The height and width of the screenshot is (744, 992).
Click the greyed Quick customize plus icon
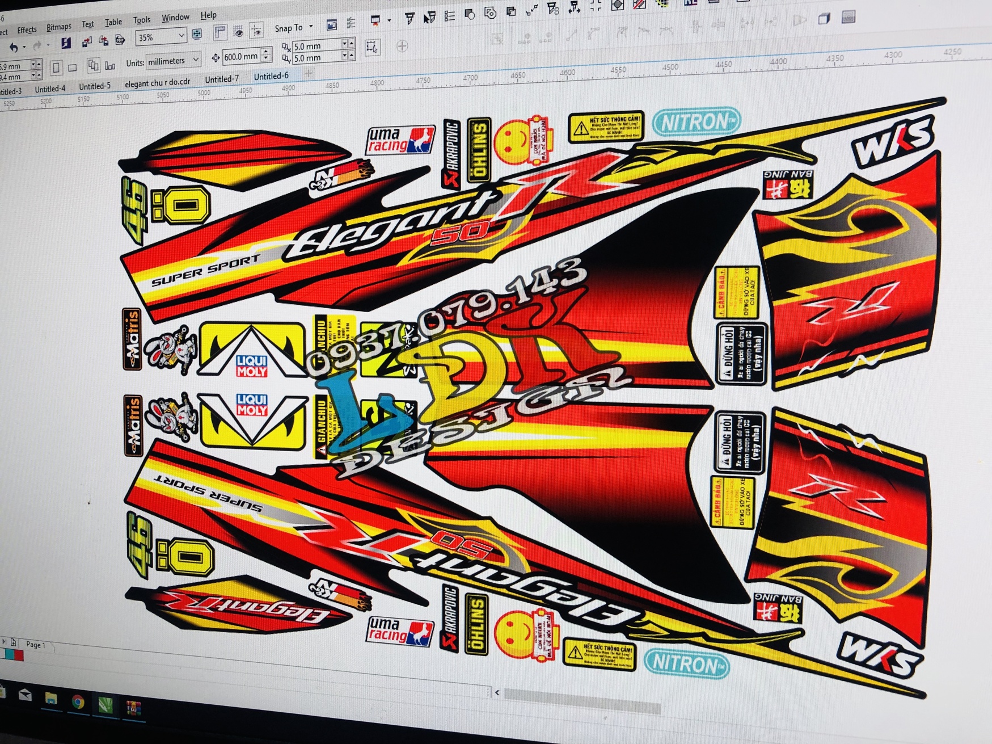(402, 46)
